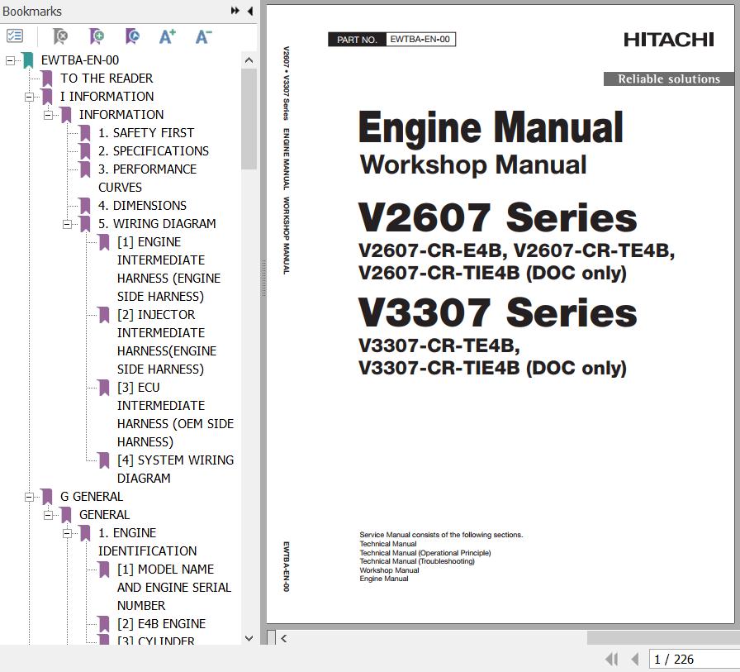Screen dimensions: 740x672
Task: Click the pane splitter grip handle
Action: tap(263, 278)
